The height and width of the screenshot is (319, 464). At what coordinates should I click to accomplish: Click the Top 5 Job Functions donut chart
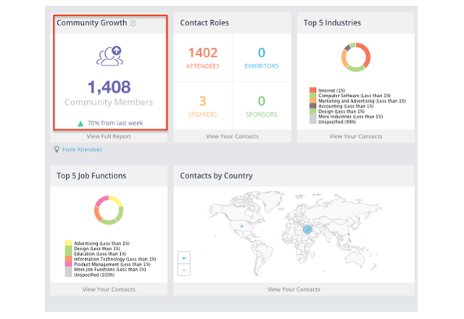108,210
